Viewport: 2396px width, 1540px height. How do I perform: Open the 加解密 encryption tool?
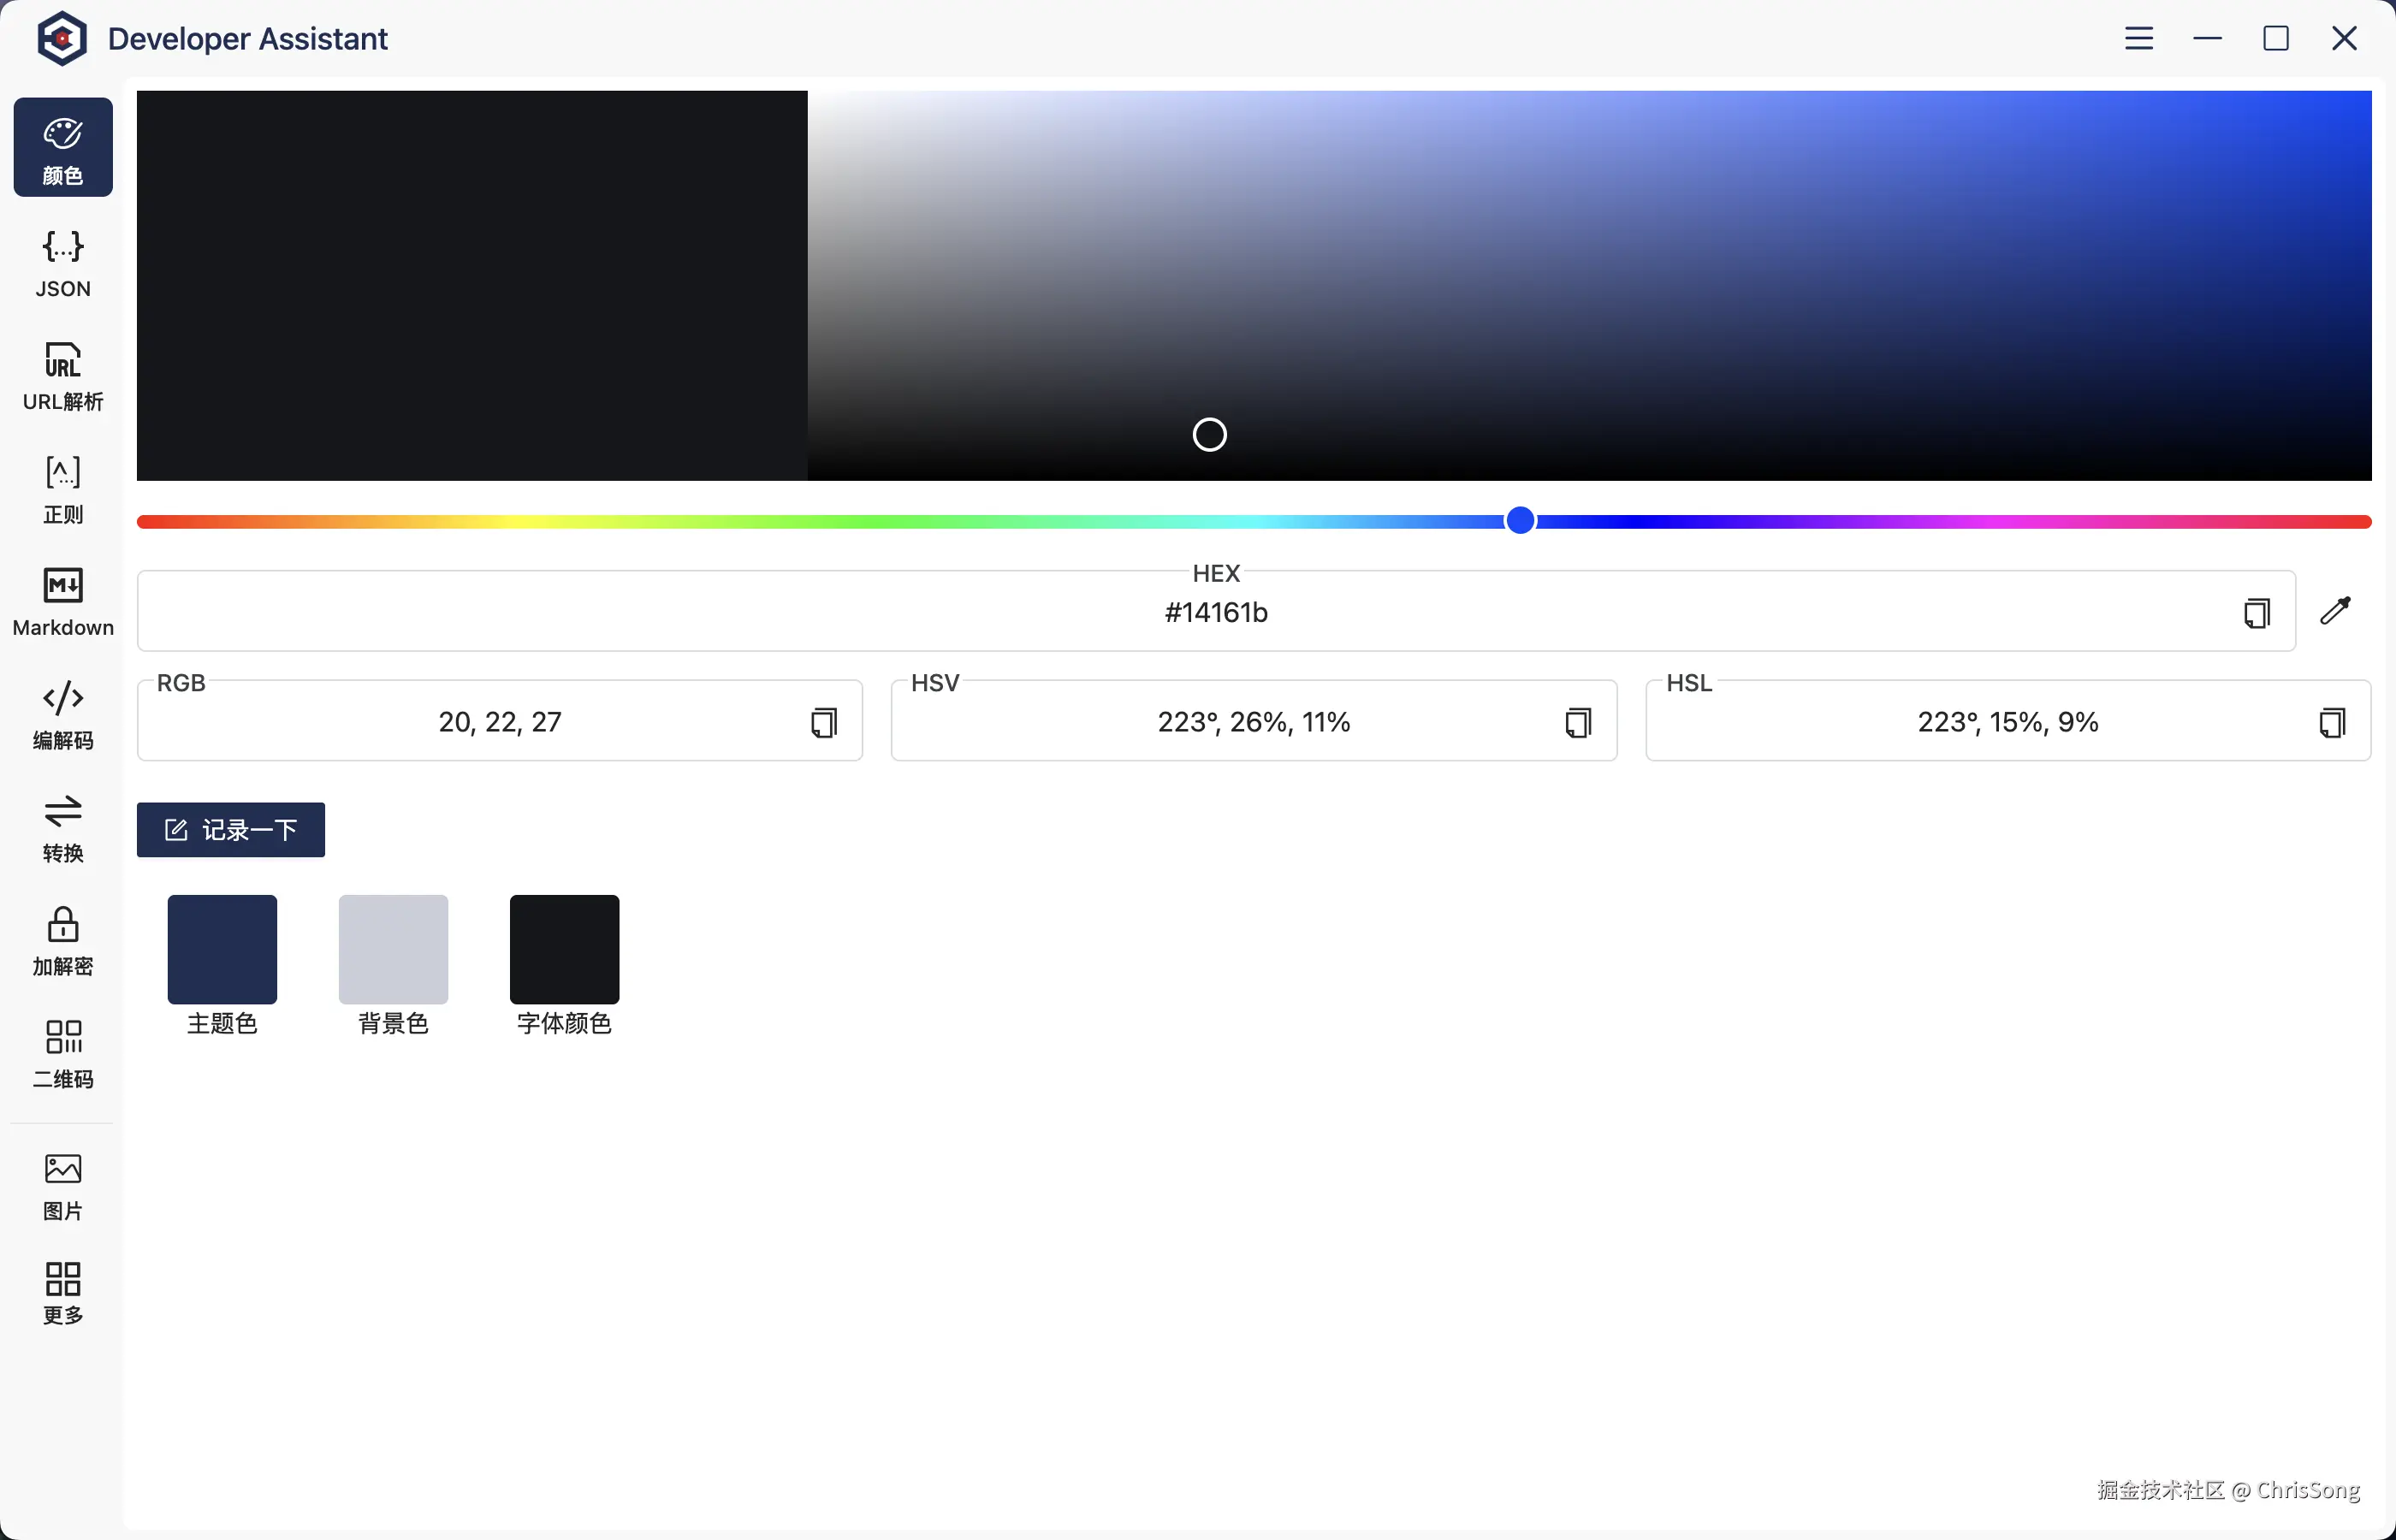click(x=63, y=941)
